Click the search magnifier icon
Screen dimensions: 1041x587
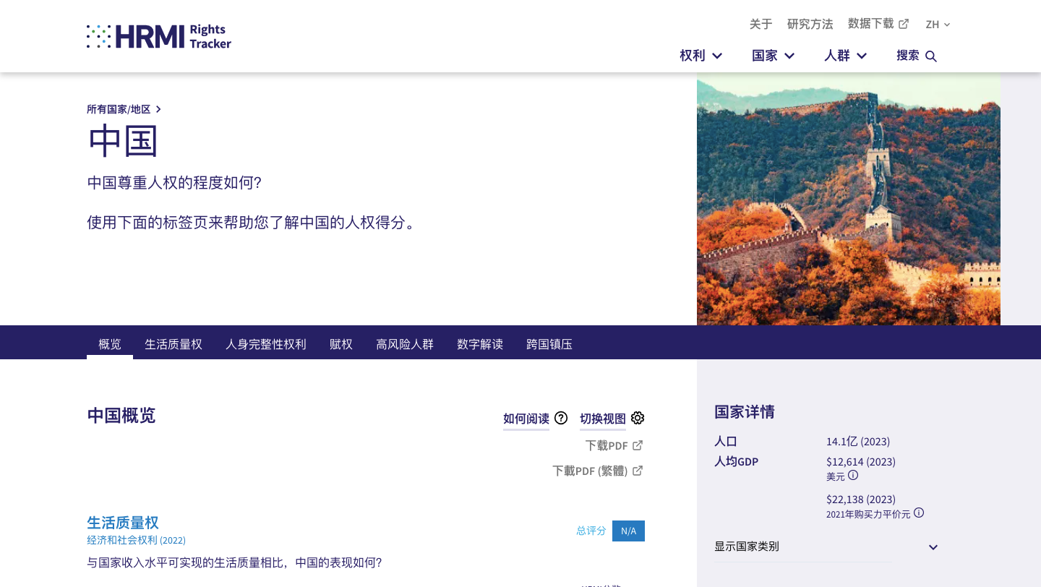pyautogui.click(x=931, y=56)
